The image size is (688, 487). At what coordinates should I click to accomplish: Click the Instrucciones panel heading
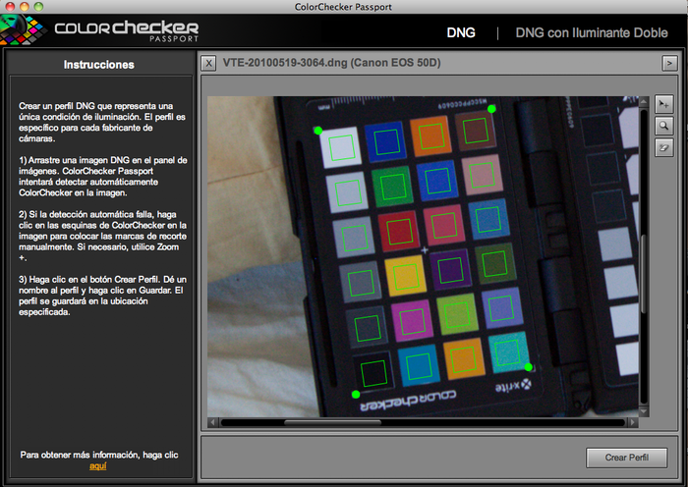(98, 65)
